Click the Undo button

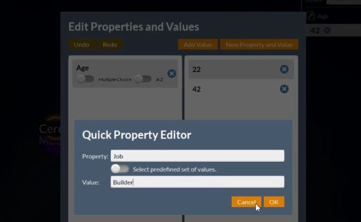(81, 44)
